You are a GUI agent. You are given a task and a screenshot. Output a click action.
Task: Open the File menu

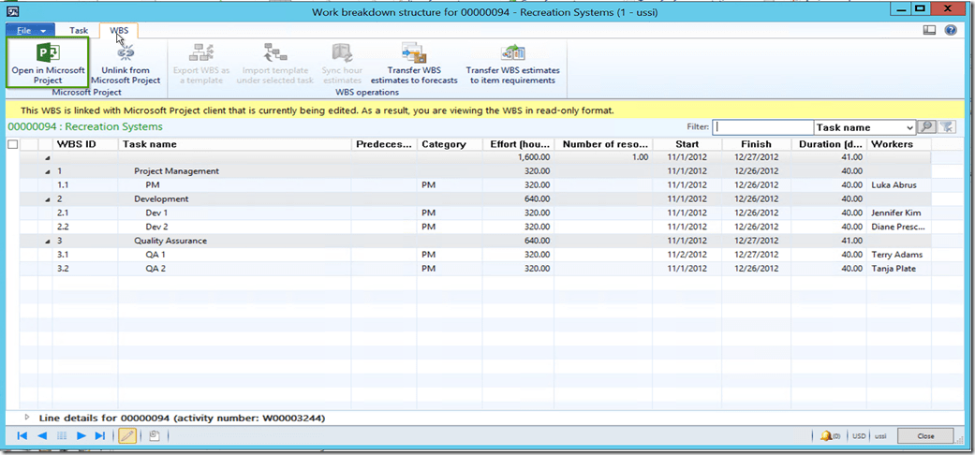(30, 30)
